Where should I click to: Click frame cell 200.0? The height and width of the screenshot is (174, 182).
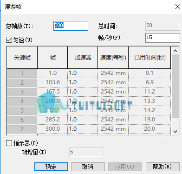[52, 101]
